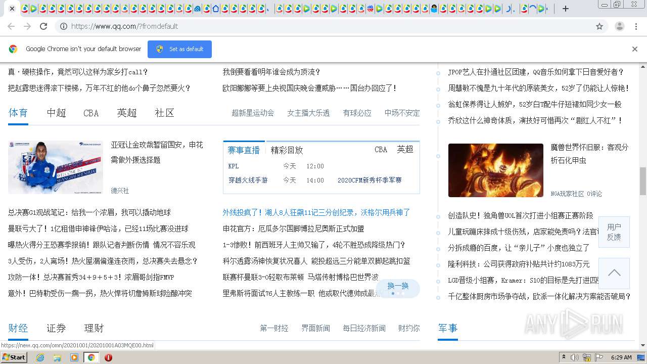Go back to the previous page

[11, 26]
